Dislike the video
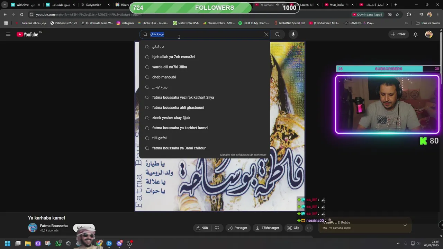This screenshot has height=249, width=443. [217, 228]
